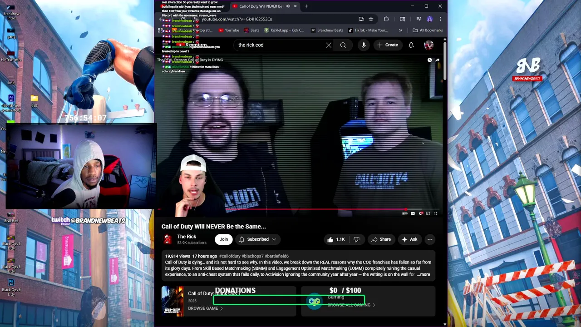
Task: Open the YouTube bookmark
Action: [x=229, y=30]
